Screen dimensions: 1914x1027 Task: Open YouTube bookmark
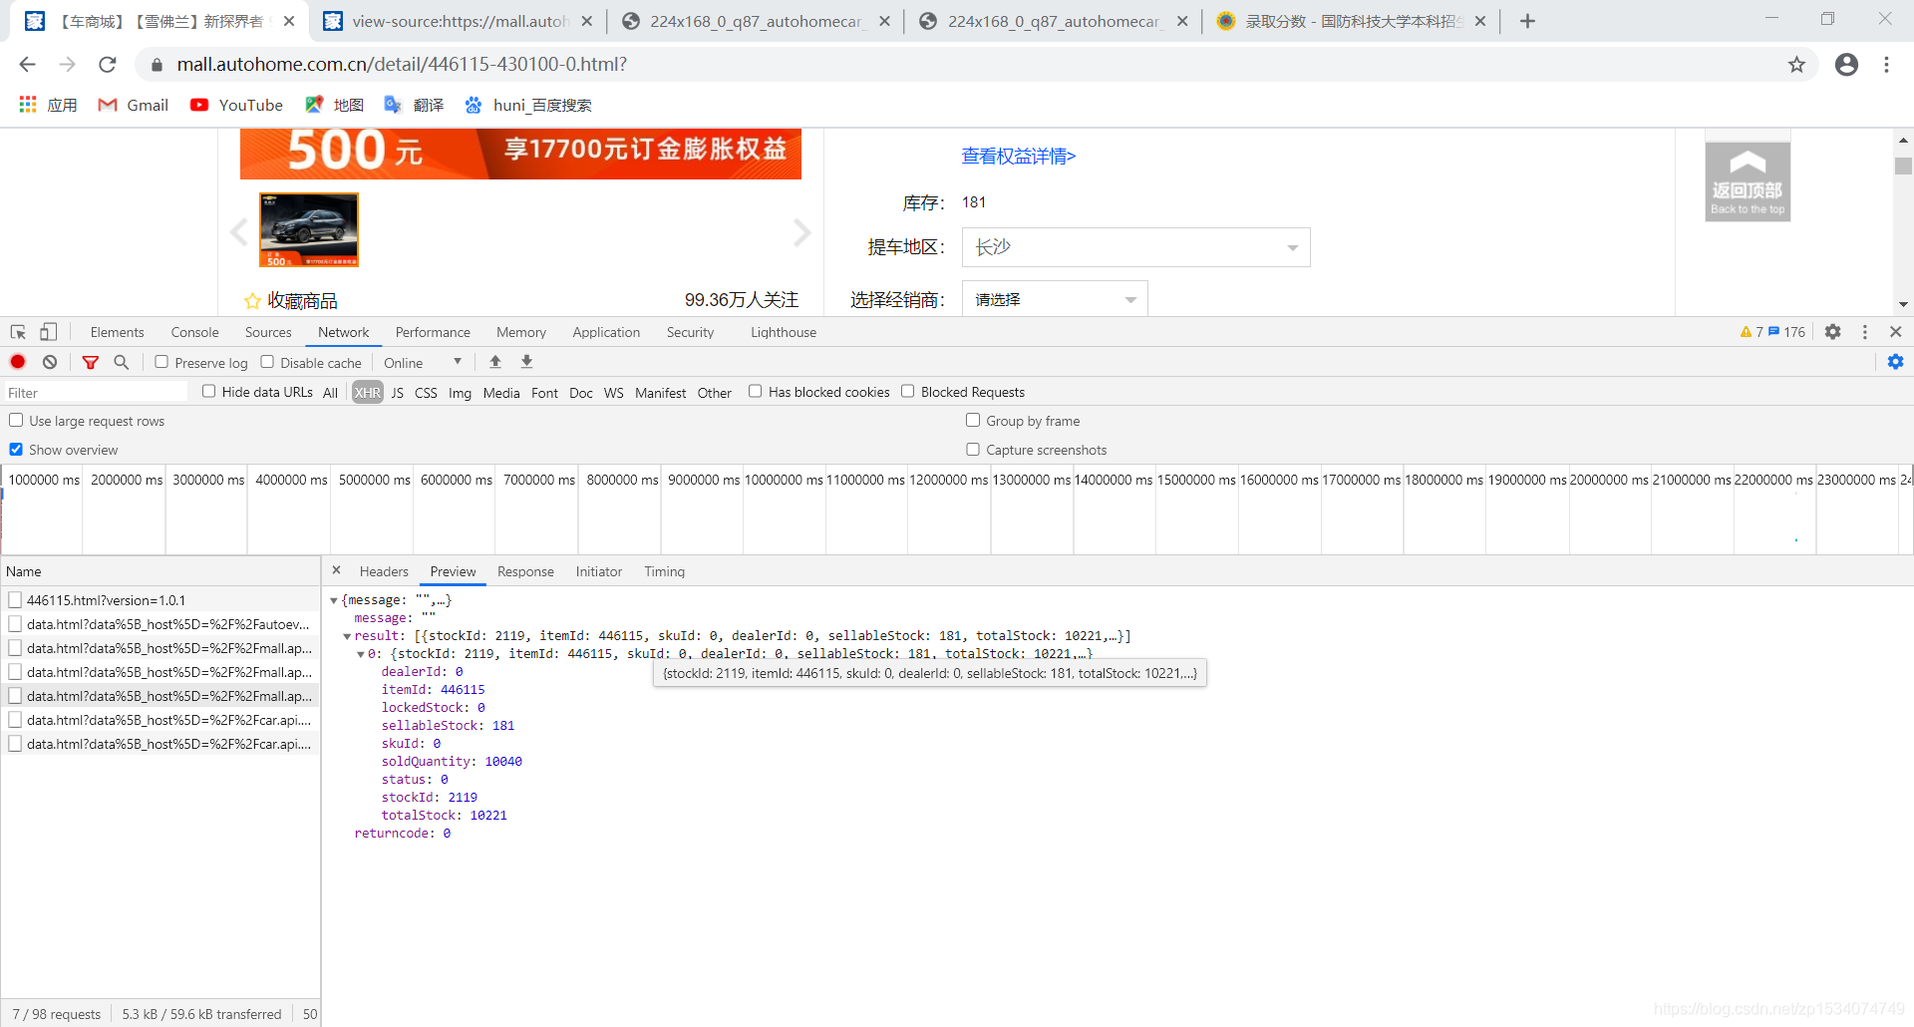pos(236,105)
